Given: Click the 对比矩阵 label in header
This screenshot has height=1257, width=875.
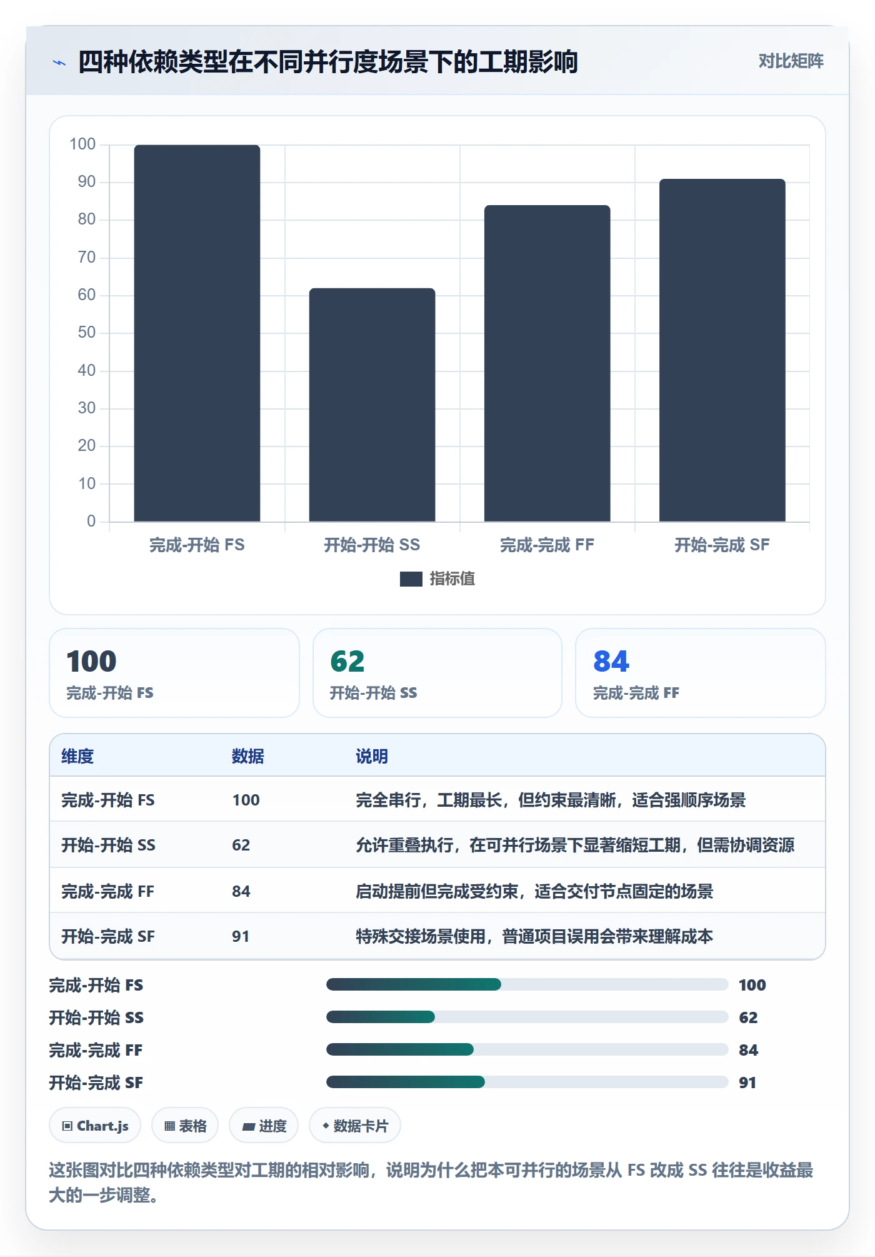Looking at the screenshot, I should coord(791,61).
